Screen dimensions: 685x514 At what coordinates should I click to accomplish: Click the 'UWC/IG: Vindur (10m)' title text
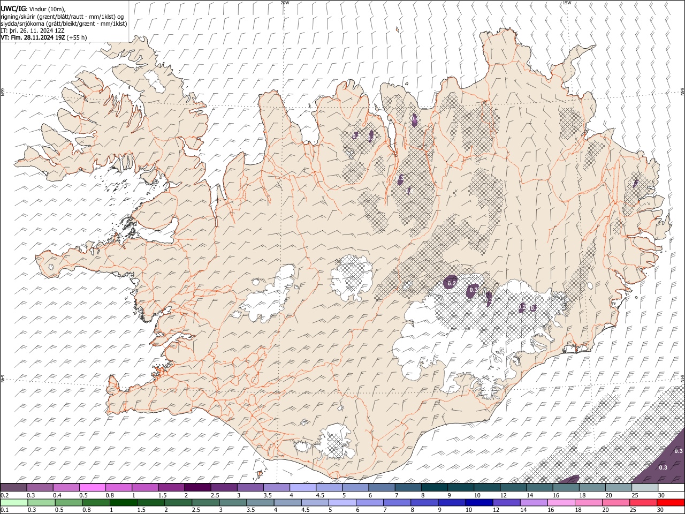(33, 9)
